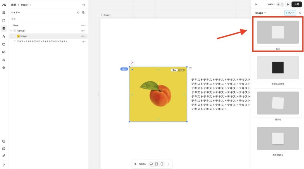This screenshot has width=304, height=169.
Task: Click the Layers stack icon in the sidebar
Action: (x=4, y=29)
